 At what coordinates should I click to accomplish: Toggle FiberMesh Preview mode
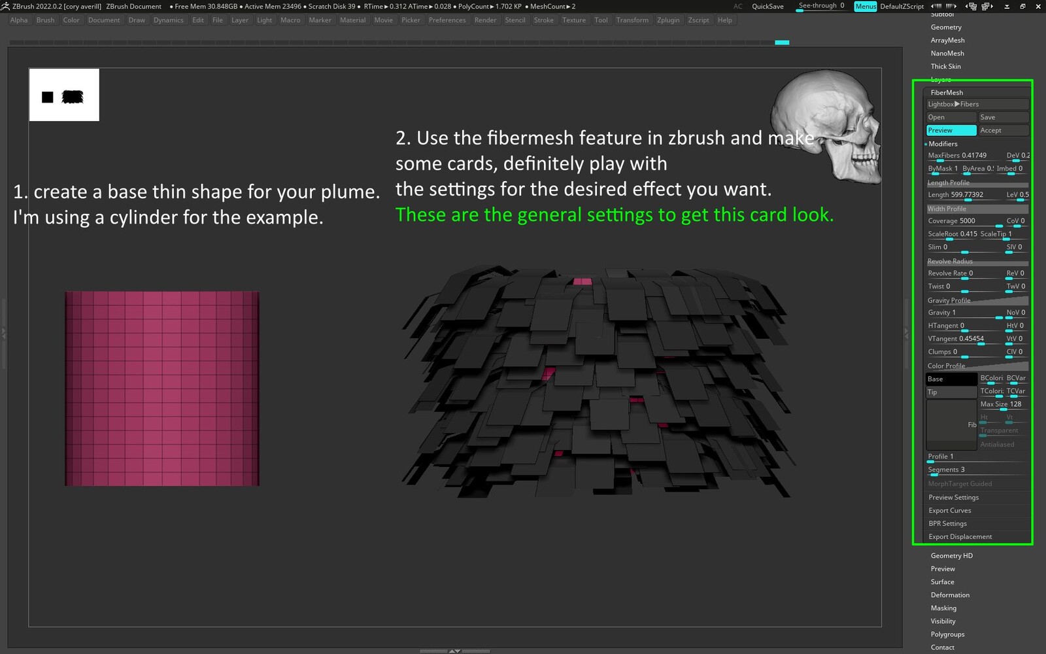click(951, 130)
